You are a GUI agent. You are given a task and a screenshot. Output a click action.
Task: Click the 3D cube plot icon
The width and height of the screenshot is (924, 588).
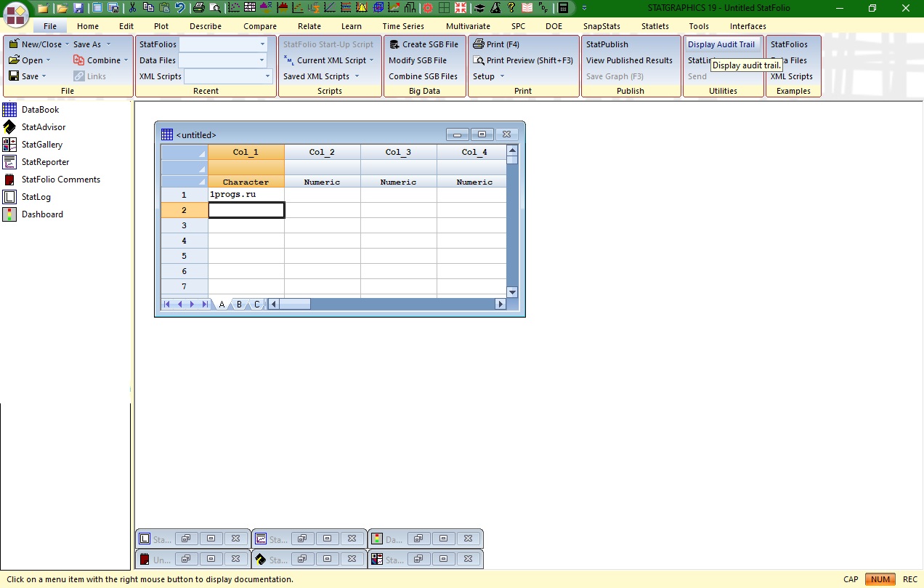tap(378, 8)
